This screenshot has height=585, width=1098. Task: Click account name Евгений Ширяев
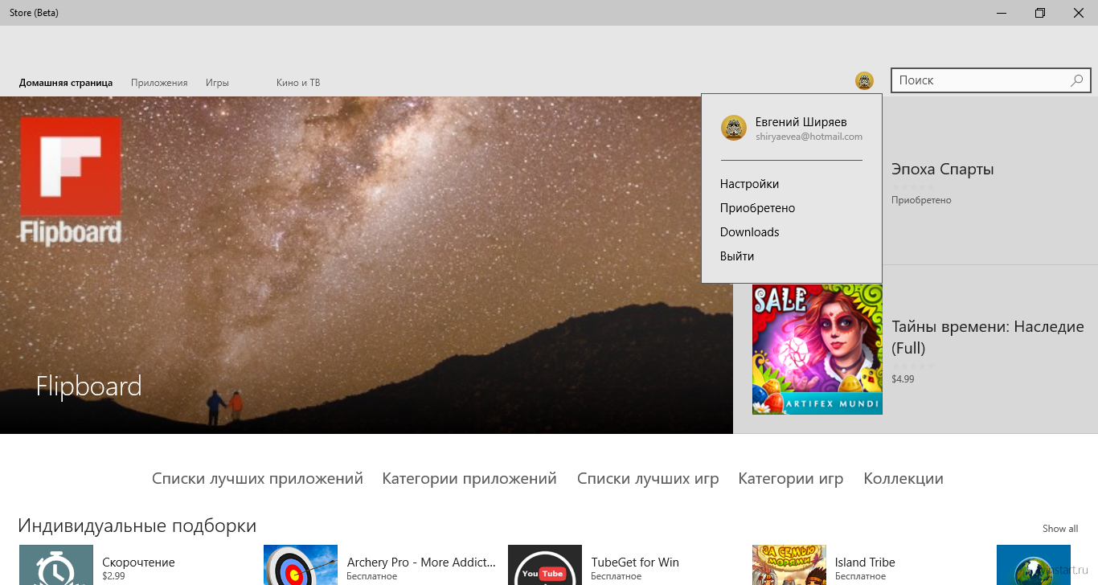(x=801, y=122)
